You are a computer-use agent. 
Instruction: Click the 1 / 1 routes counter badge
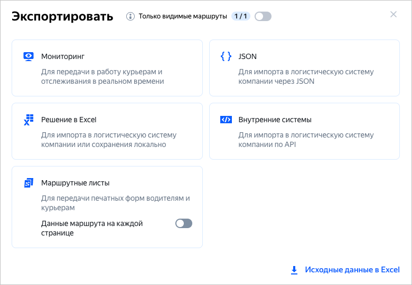pos(241,16)
